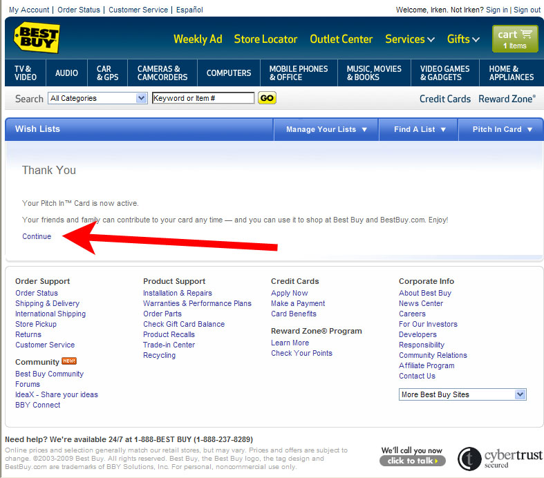This screenshot has height=478, width=544.
Task: Click the Store Locator link
Action: pos(265,39)
